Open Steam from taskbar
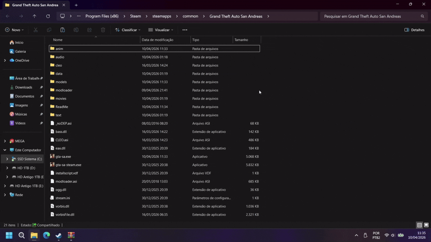Image resolution: width=431 pixels, height=242 pixels. coord(59,235)
